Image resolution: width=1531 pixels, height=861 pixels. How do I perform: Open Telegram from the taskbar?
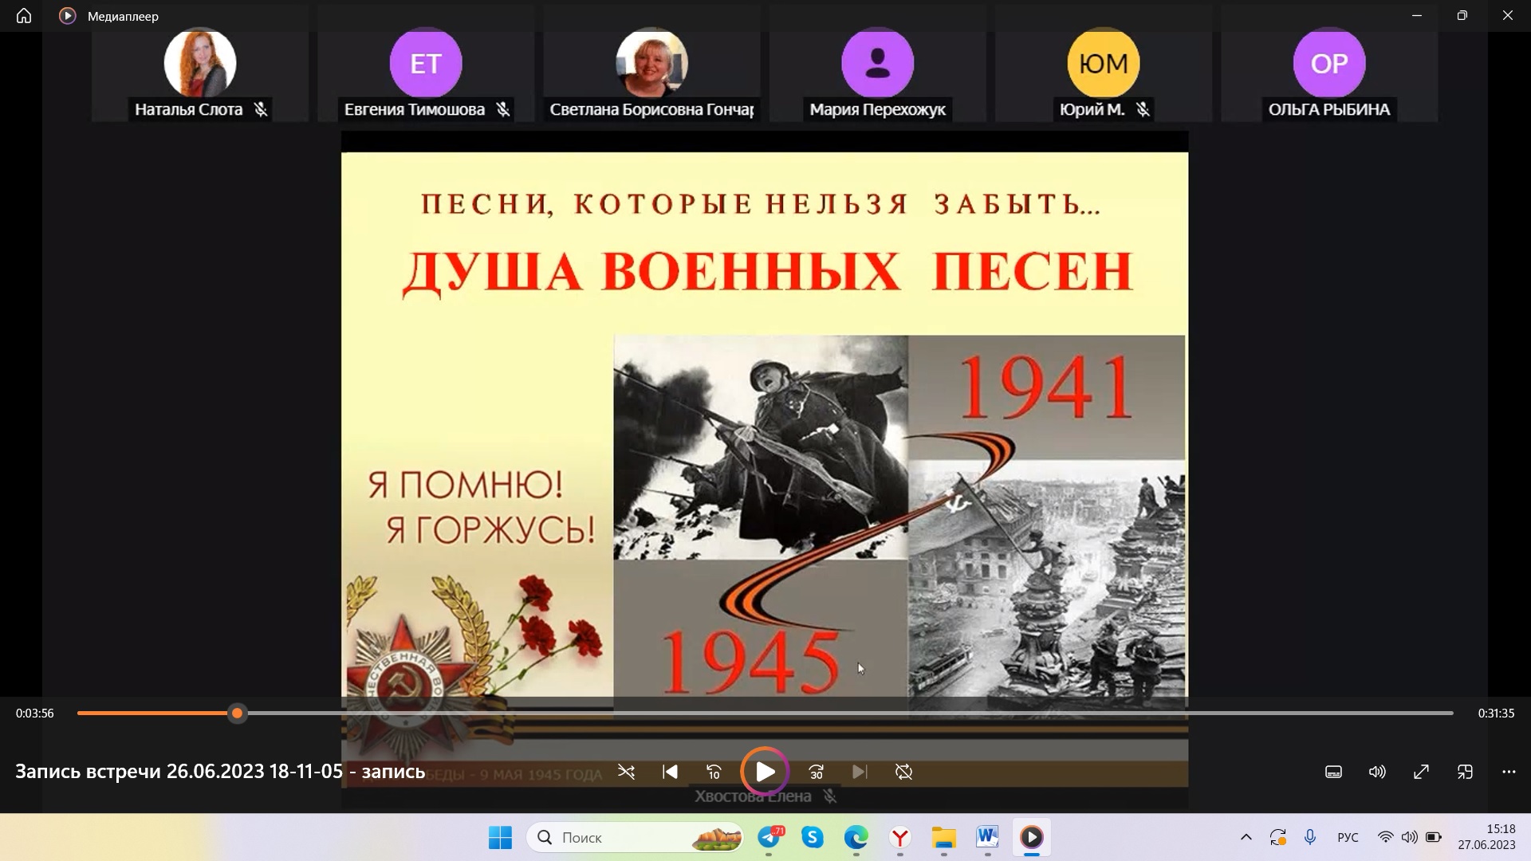tap(769, 838)
